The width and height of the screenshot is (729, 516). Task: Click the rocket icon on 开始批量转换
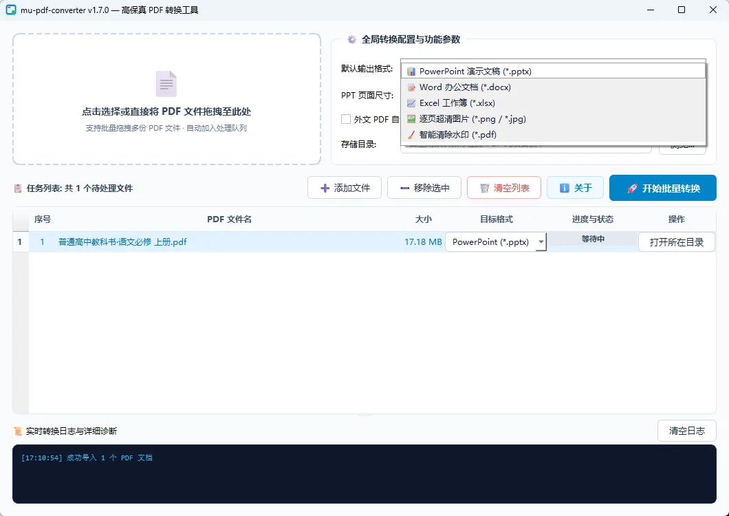[x=632, y=189]
